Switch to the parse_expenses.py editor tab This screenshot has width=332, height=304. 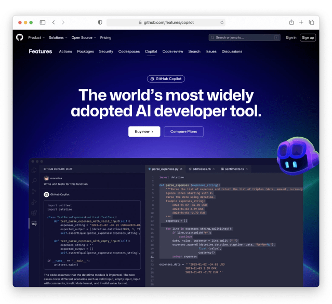point(165,169)
